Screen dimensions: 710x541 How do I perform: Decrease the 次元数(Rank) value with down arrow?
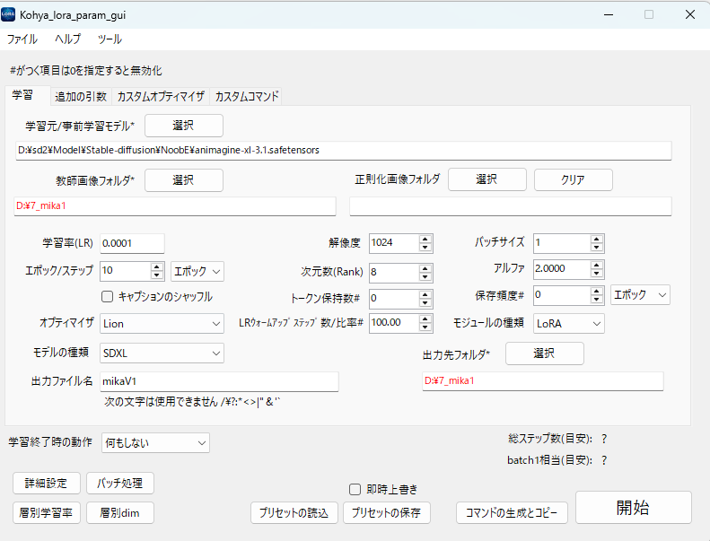[x=425, y=276]
